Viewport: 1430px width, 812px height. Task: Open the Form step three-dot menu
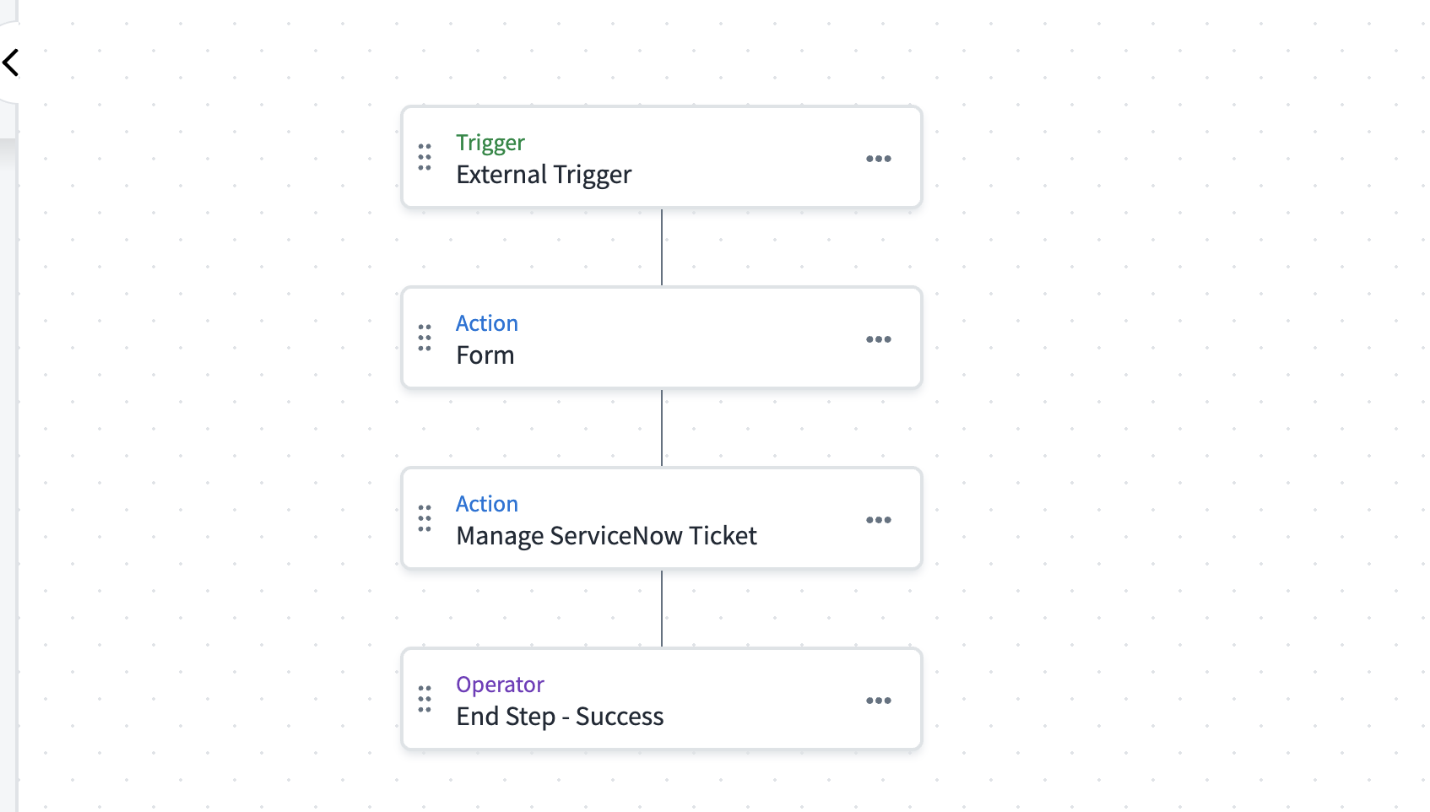(x=878, y=339)
